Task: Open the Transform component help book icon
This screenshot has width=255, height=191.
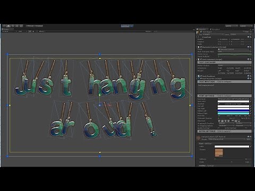Action: click(248, 37)
